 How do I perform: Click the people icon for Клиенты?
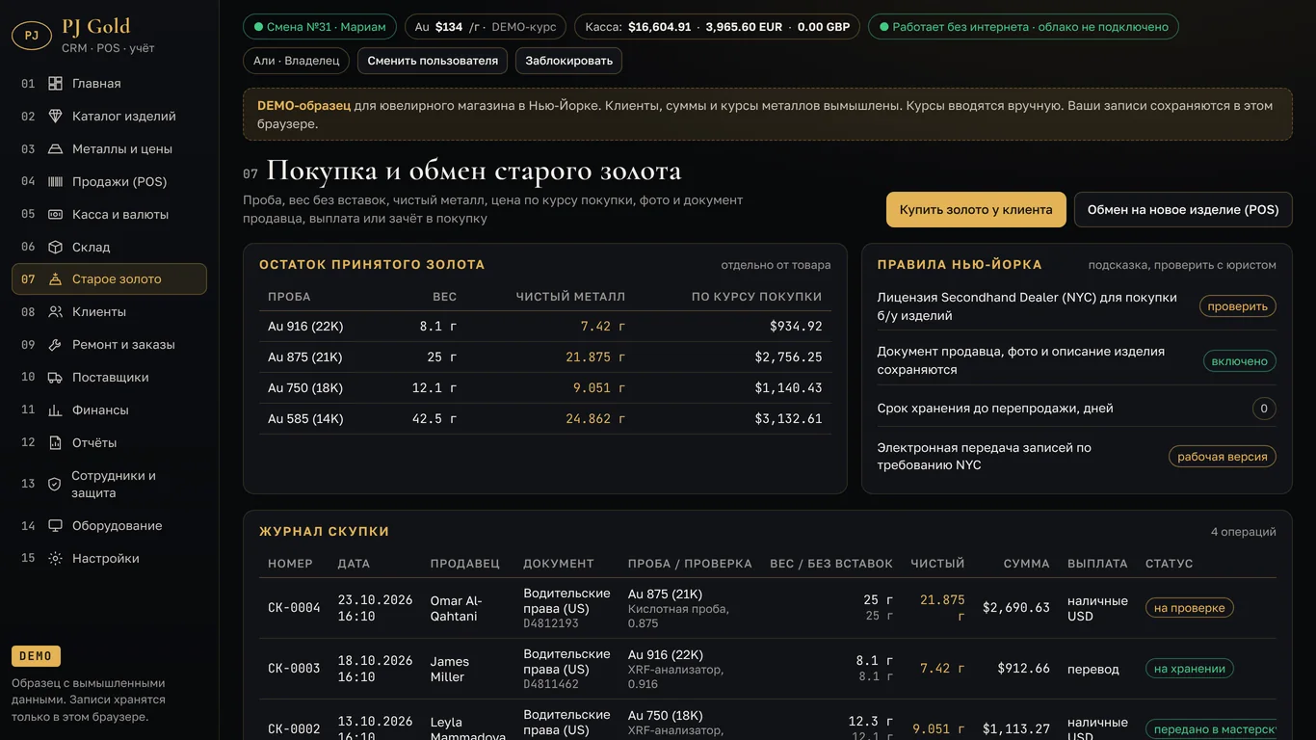[x=55, y=312]
